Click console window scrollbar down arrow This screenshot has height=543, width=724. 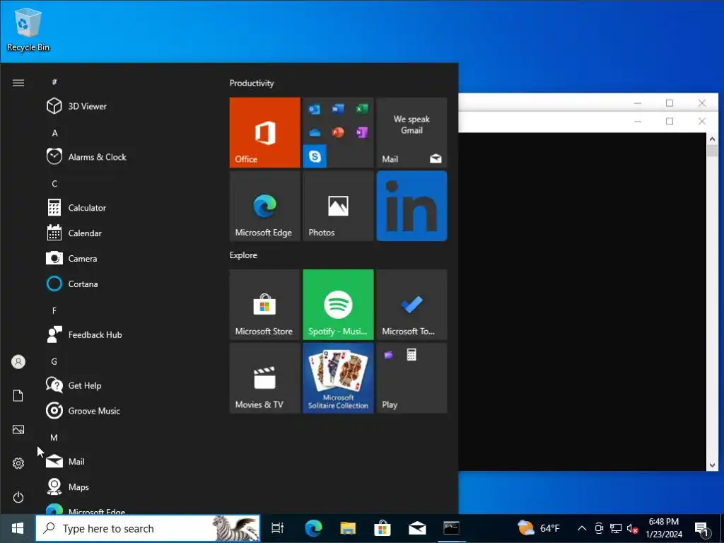click(x=712, y=465)
